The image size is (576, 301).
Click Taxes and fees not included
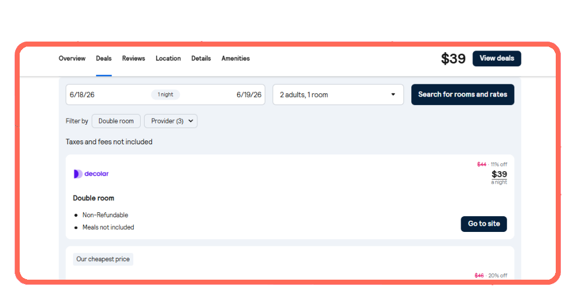pyautogui.click(x=109, y=142)
